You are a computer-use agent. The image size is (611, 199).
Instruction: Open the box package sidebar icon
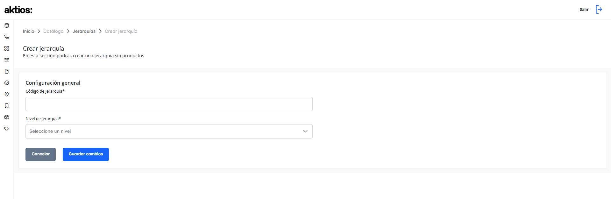pyautogui.click(x=7, y=117)
